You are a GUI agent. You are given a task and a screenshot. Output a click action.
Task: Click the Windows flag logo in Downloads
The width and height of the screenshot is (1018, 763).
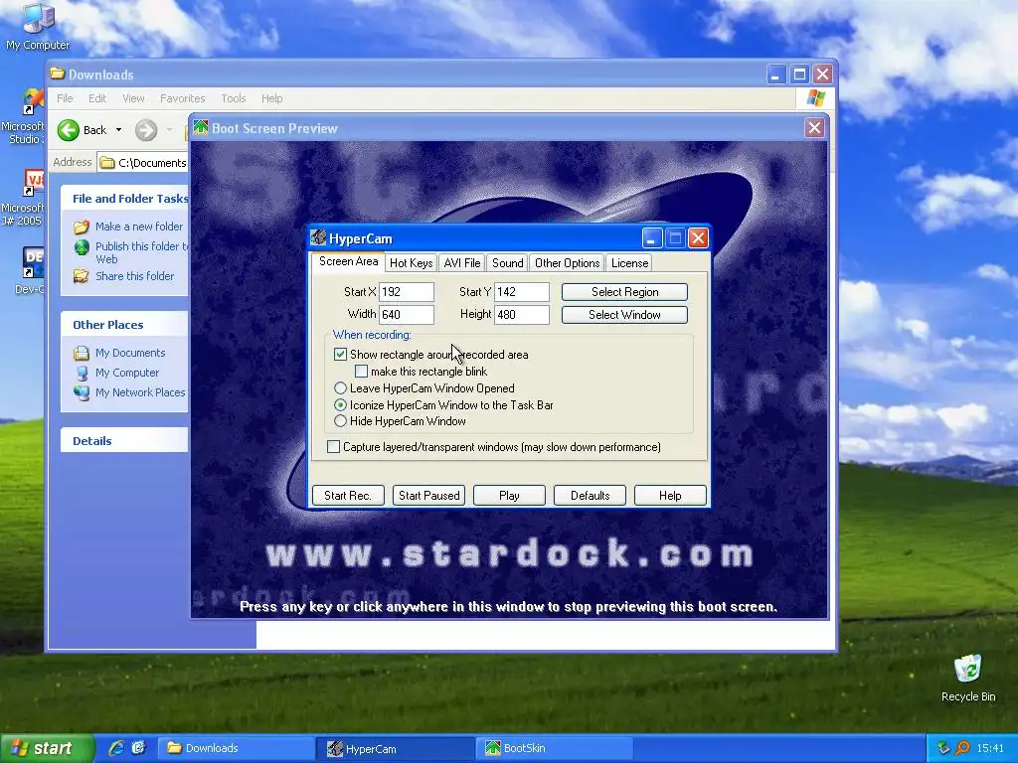815,98
